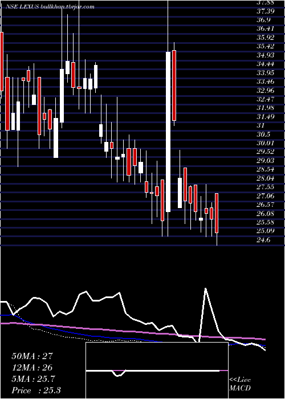Click the 37.39 price axis label
This screenshot has height=399, width=285.
[x=265, y=11]
